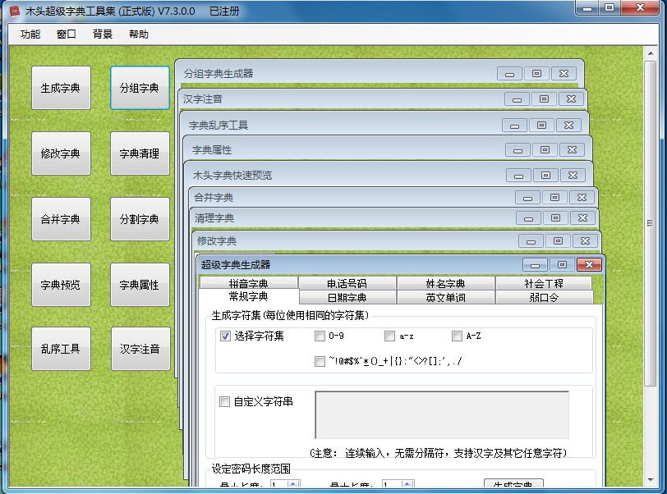Close the 字典乱序工具 window
Image resolution: width=667 pixels, height=494 pixels.
click(x=568, y=125)
